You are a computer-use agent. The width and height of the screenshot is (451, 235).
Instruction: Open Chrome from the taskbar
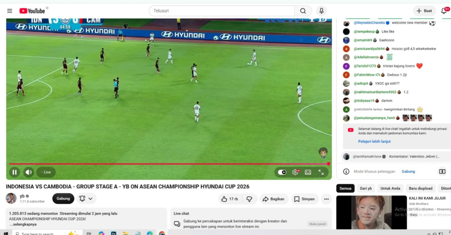(x=162, y=233)
